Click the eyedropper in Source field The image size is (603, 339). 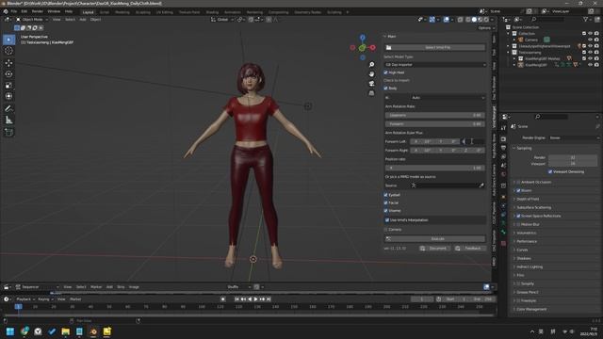[481, 186]
